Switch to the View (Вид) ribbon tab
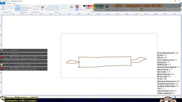 14,3
